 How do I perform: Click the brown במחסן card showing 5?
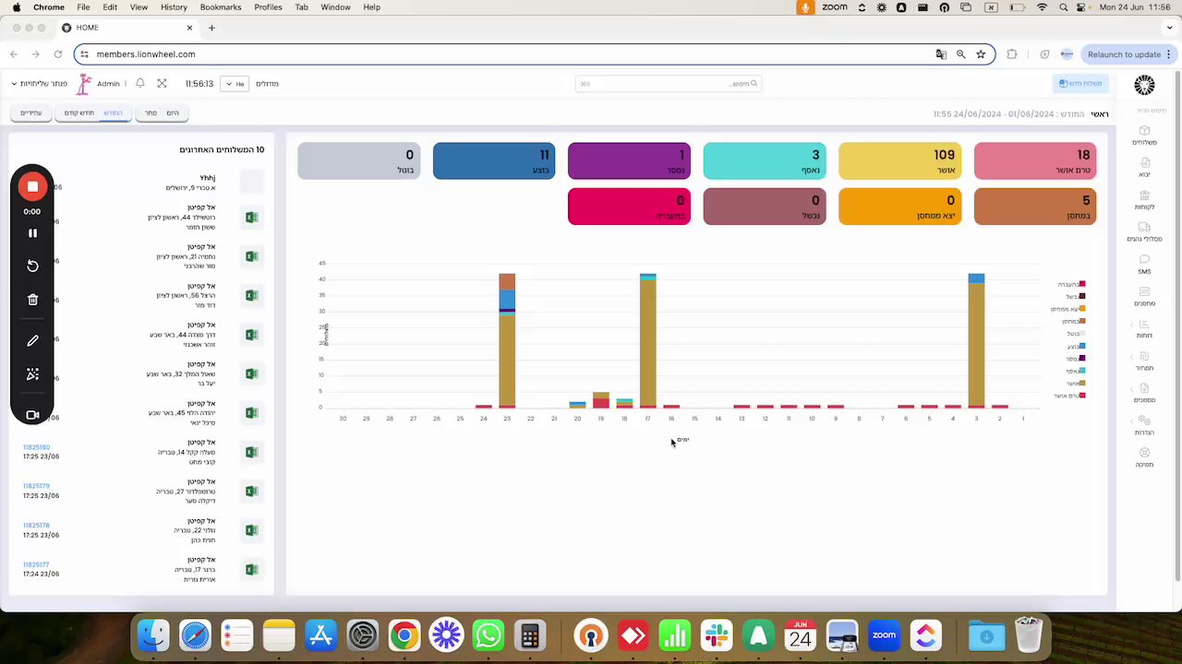1035,207
